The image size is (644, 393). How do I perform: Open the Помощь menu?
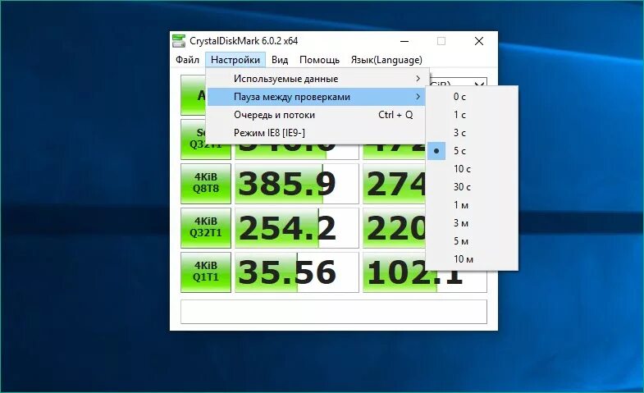[x=319, y=60]
